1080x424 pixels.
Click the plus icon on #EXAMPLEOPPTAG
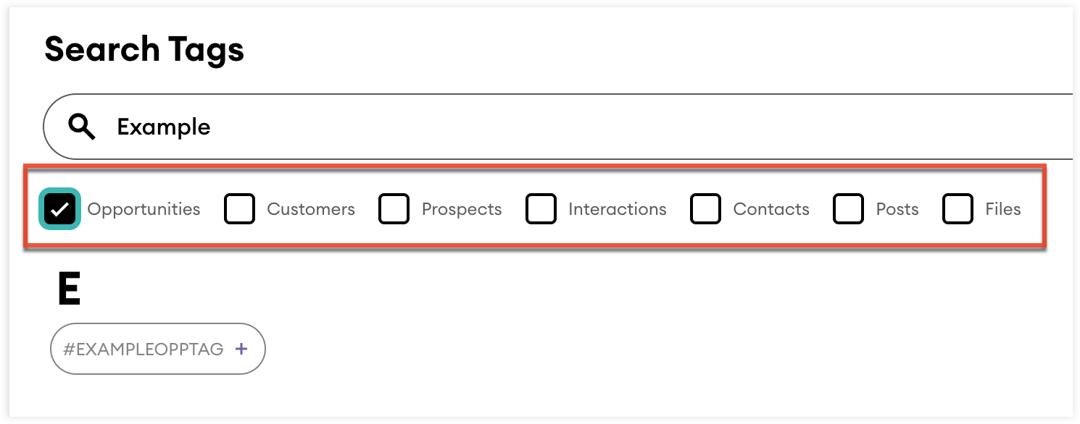coord(241,349)
